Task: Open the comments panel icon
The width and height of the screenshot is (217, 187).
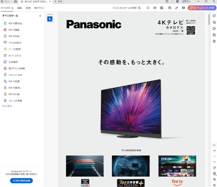Action: (214, 22)
